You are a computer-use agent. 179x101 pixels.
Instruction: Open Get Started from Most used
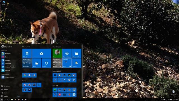click(10, 64)
